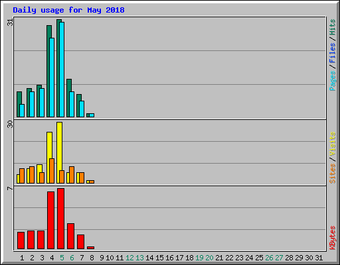Screen dimensions: 340x265
Task: Click the y-axis maximum value 31
Action: tap(10, 23)
